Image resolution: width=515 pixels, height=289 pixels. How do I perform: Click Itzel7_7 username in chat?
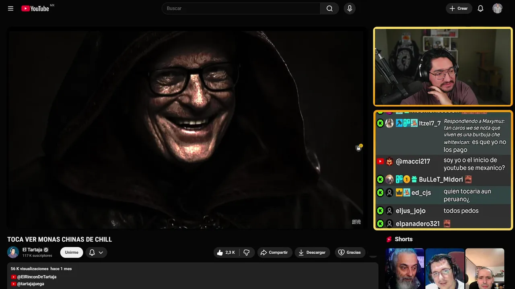point(430,123)
